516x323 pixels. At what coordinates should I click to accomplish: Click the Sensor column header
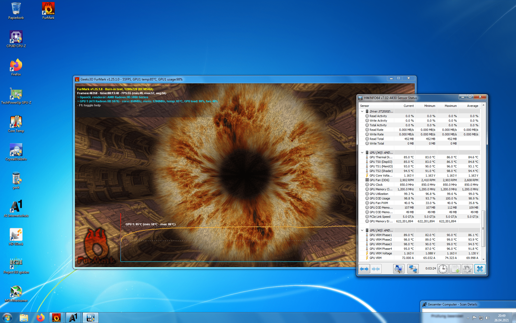pos(376,106)
